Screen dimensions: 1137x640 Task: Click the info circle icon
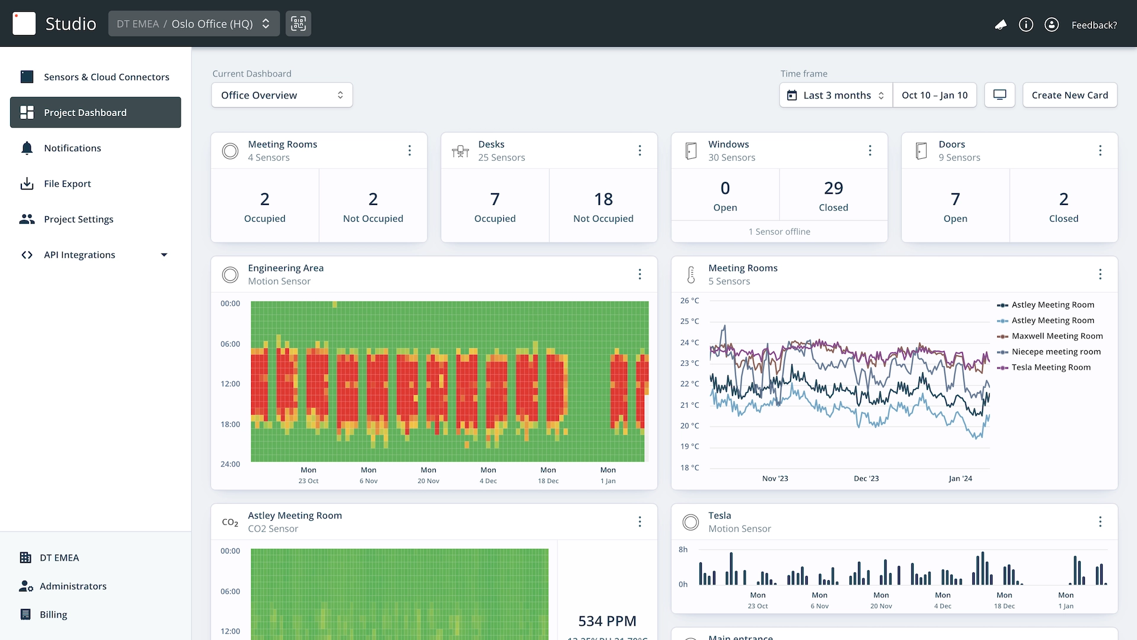pyautogui.click(x=1026, y=25)
